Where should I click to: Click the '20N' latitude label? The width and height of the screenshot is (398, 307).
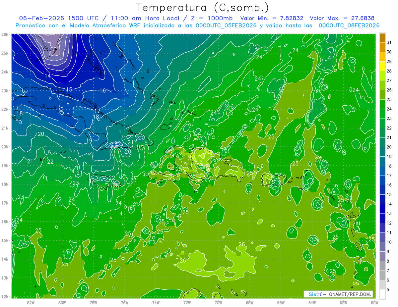tap(5, 147)
